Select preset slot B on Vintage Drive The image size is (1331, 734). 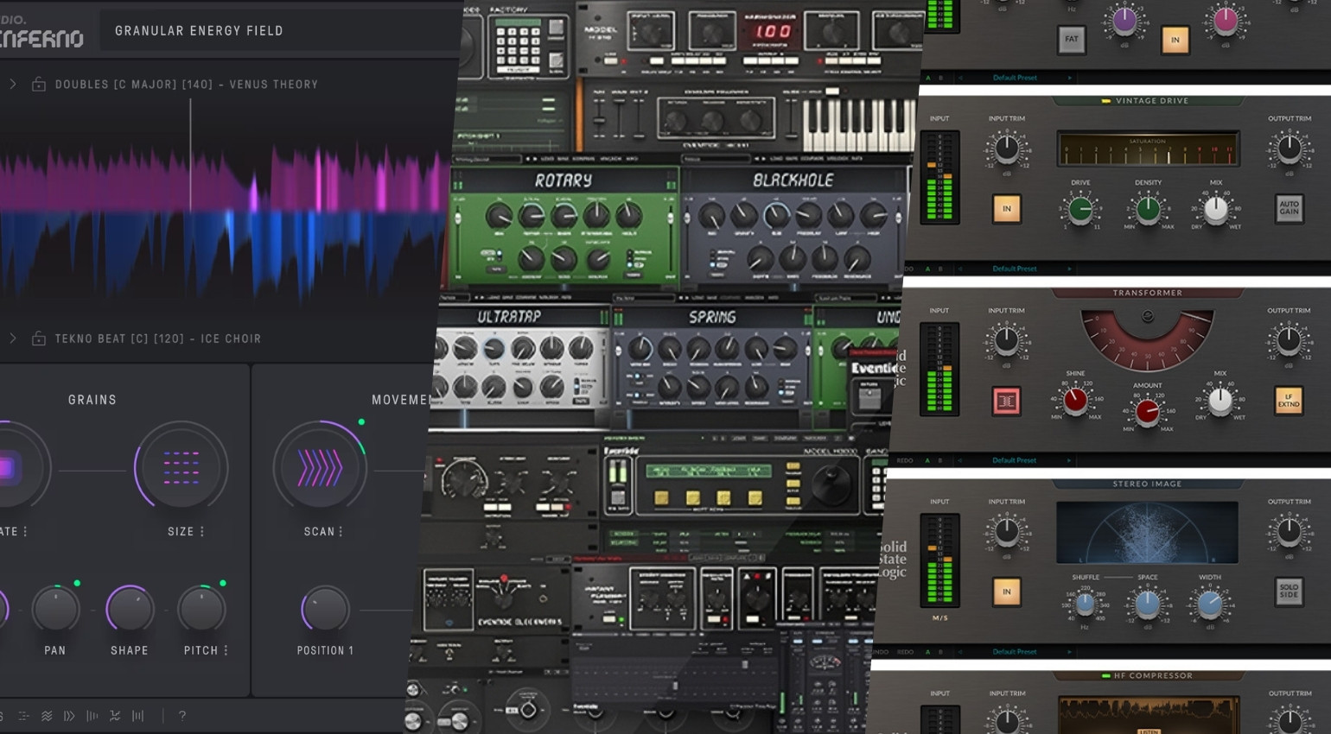(940, 269)
